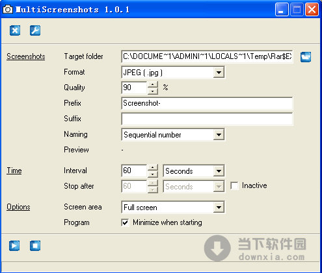322x273 pixels.
Task: Minimize the MultiScreenshots window
Action: click(x=282, y=10)
